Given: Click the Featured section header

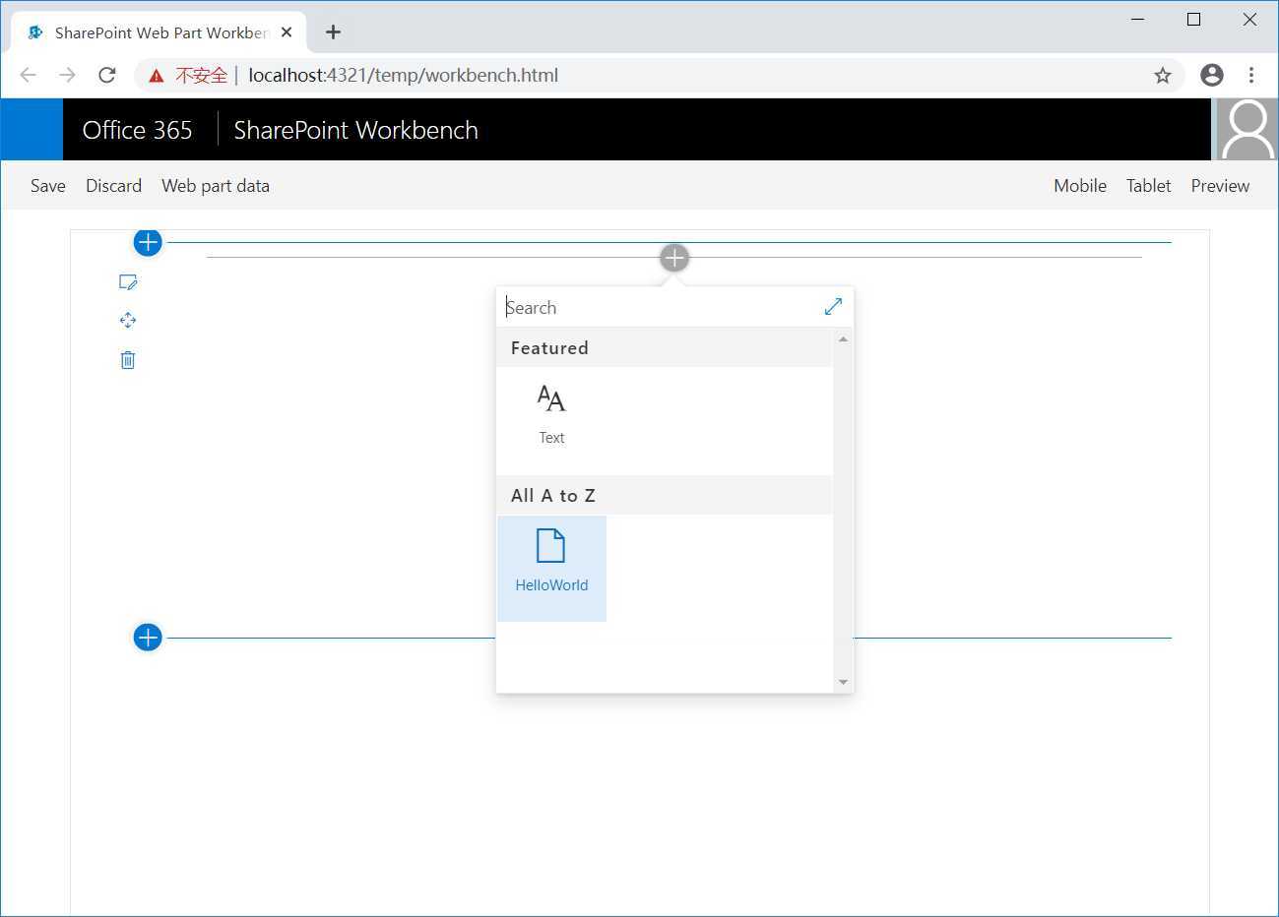Looking at the screenshot, I should (x=665, y=347).
